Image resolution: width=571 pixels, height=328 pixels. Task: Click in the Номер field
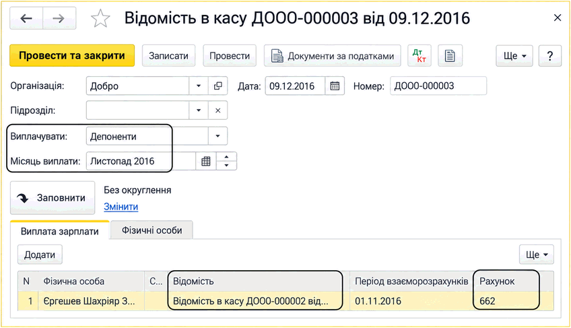click(x=438, y=86)
